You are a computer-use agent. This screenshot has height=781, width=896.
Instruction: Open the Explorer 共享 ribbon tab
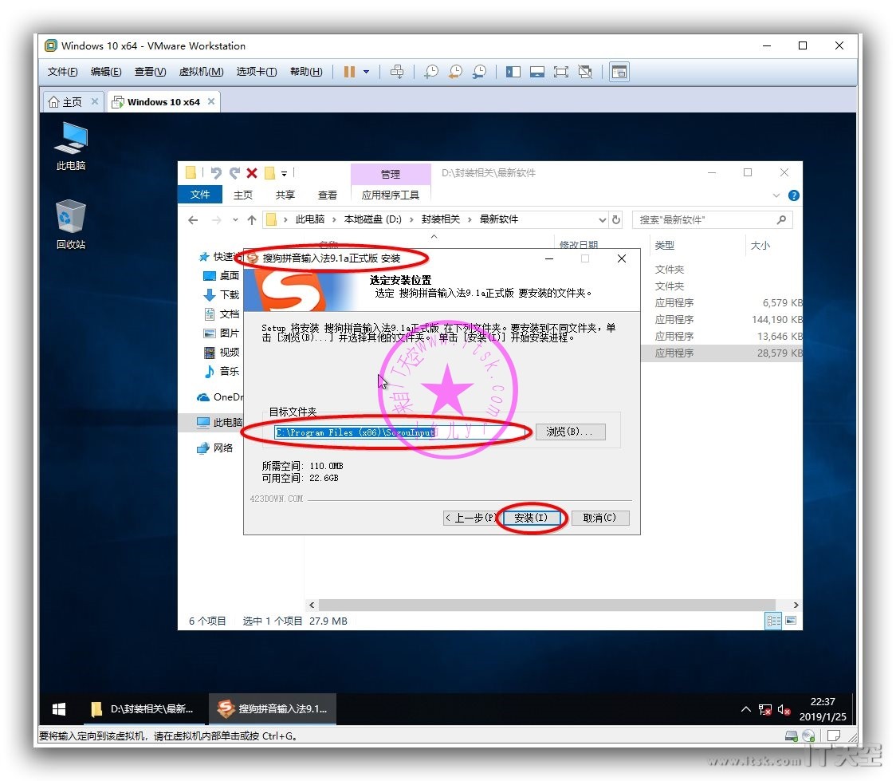285,195
